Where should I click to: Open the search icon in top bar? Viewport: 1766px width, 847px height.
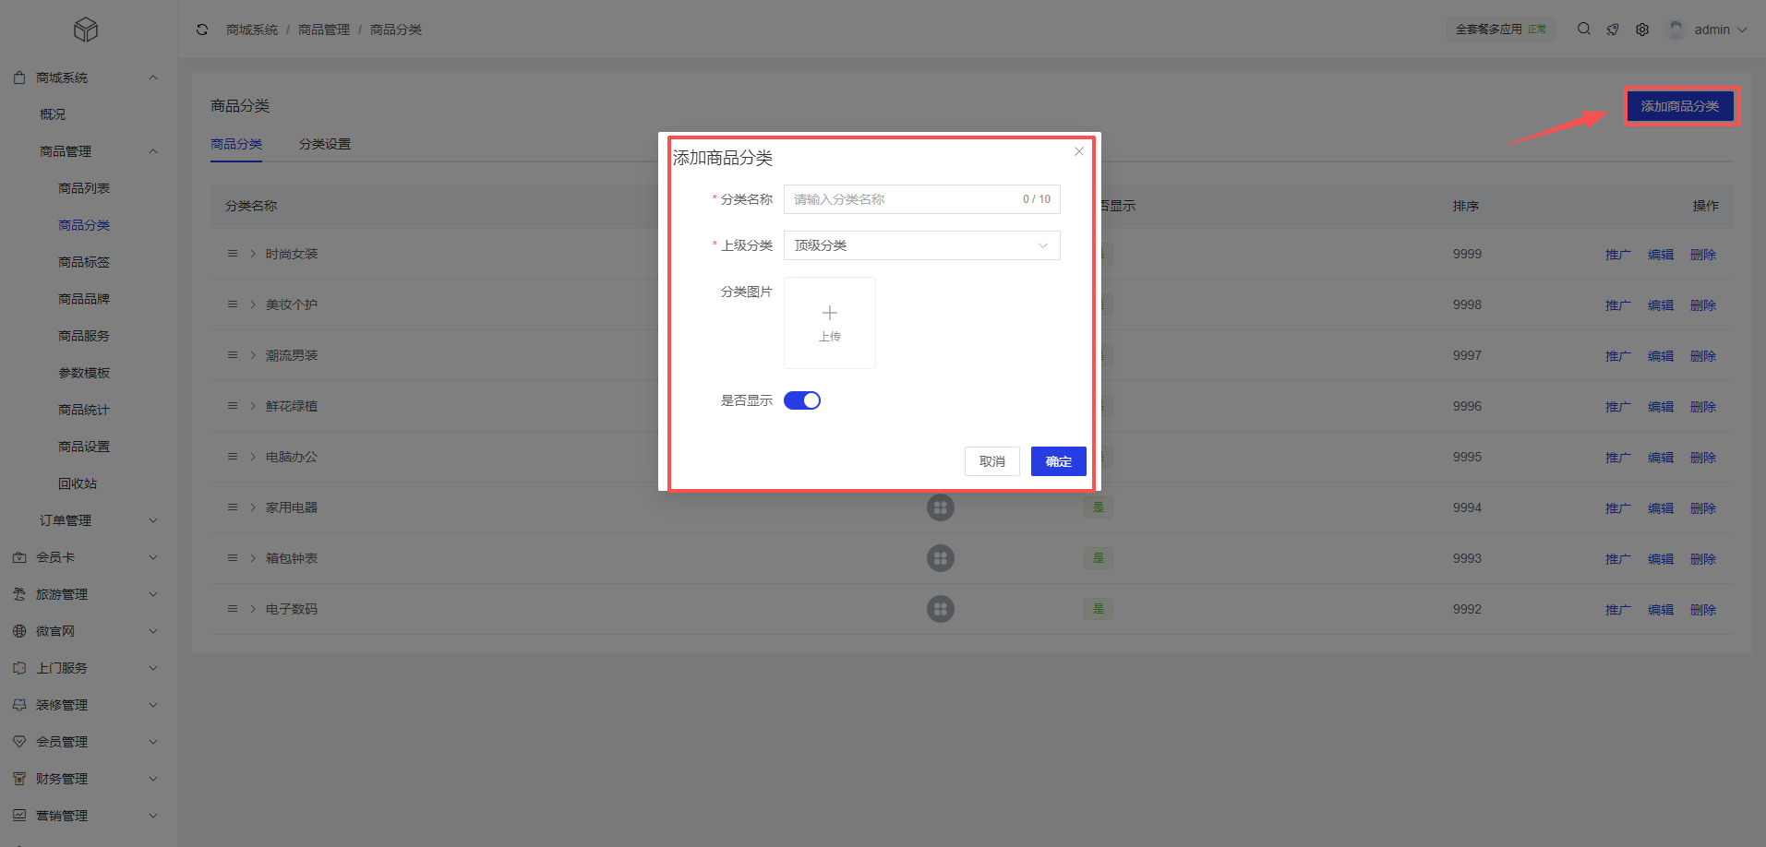point(1583,29)
